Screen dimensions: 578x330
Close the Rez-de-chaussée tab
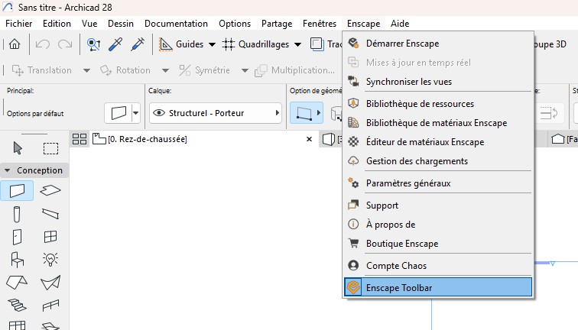[x=310, y=139]
